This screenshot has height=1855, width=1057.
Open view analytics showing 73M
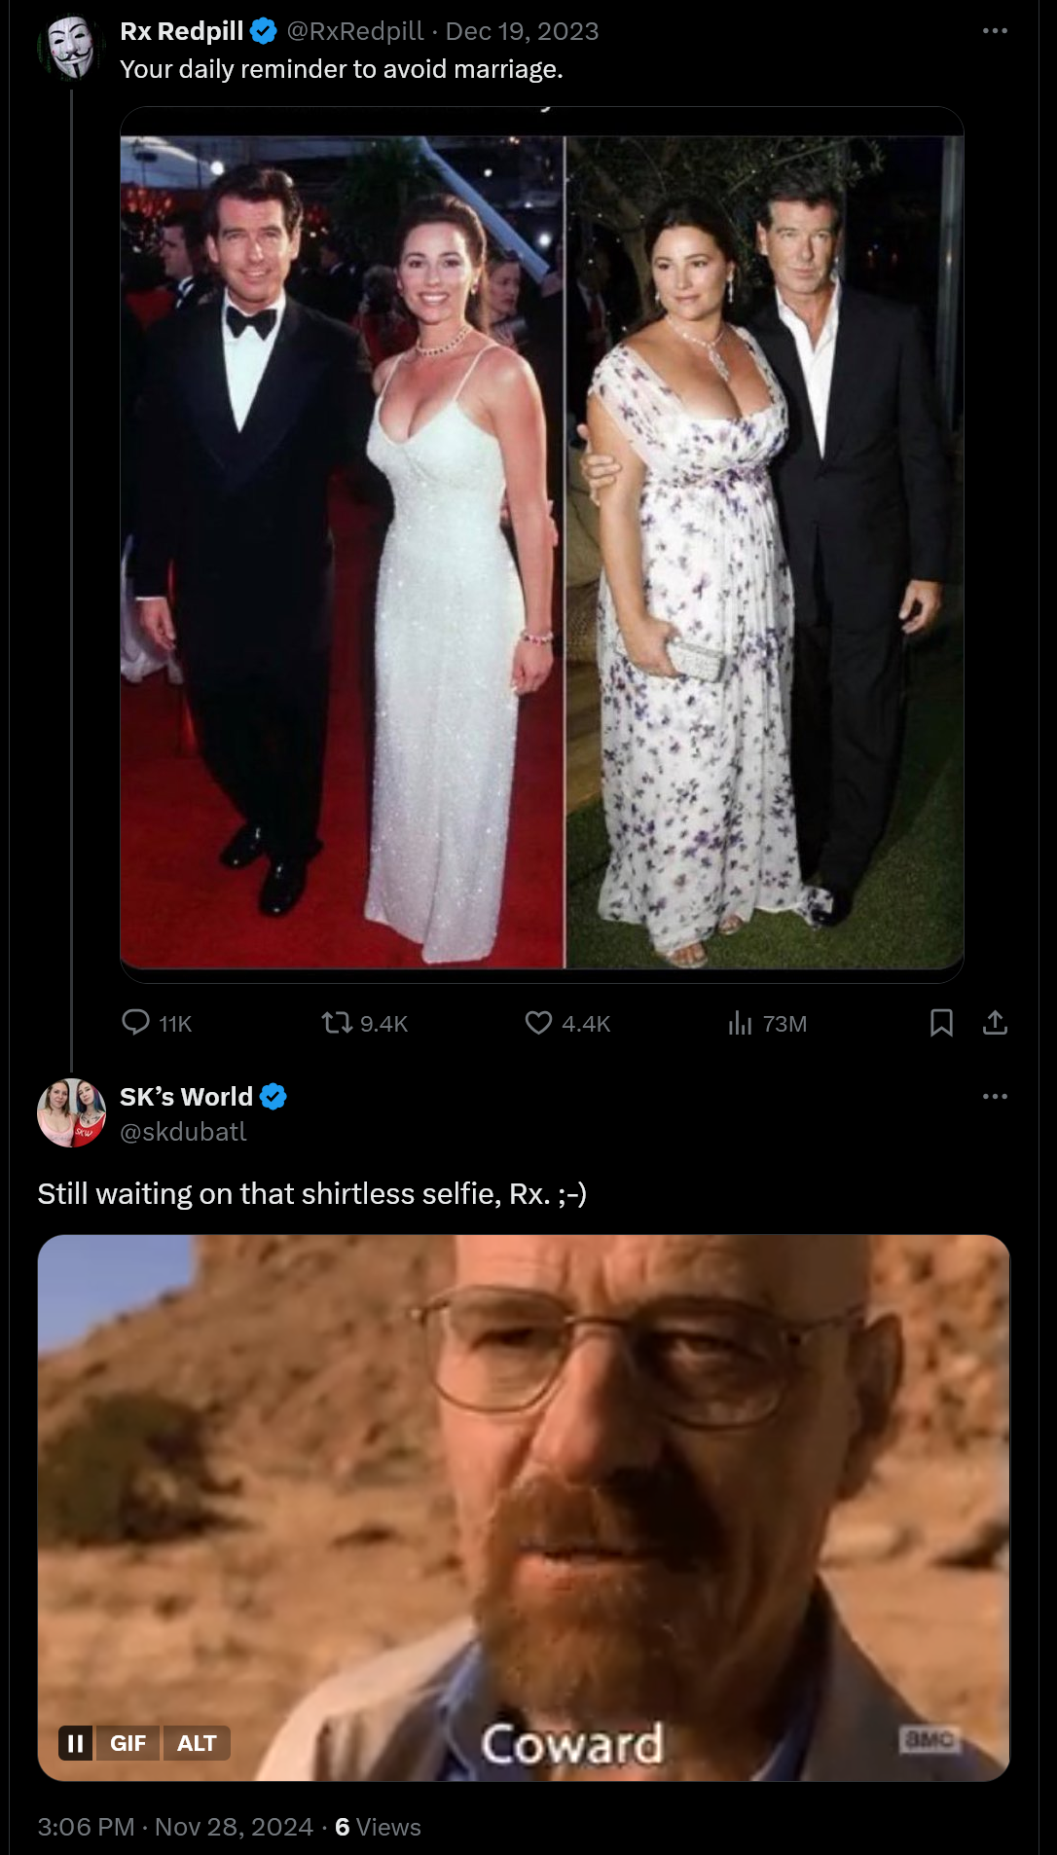(x=741, y=1022)
